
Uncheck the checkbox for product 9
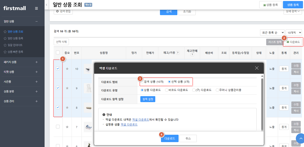(x=58, y=88)
